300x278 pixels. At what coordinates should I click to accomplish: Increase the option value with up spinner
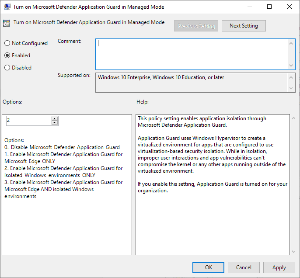55,119
